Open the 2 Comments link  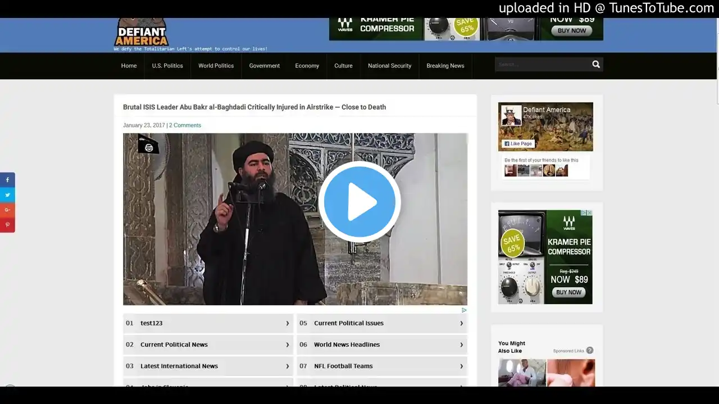pos(185,125)
